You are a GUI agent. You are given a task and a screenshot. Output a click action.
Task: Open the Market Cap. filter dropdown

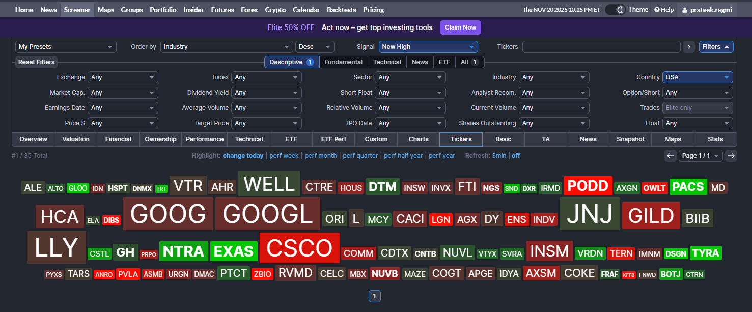tap(123, 93)
